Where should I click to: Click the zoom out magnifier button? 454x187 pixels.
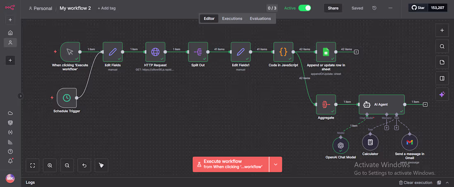67,165
